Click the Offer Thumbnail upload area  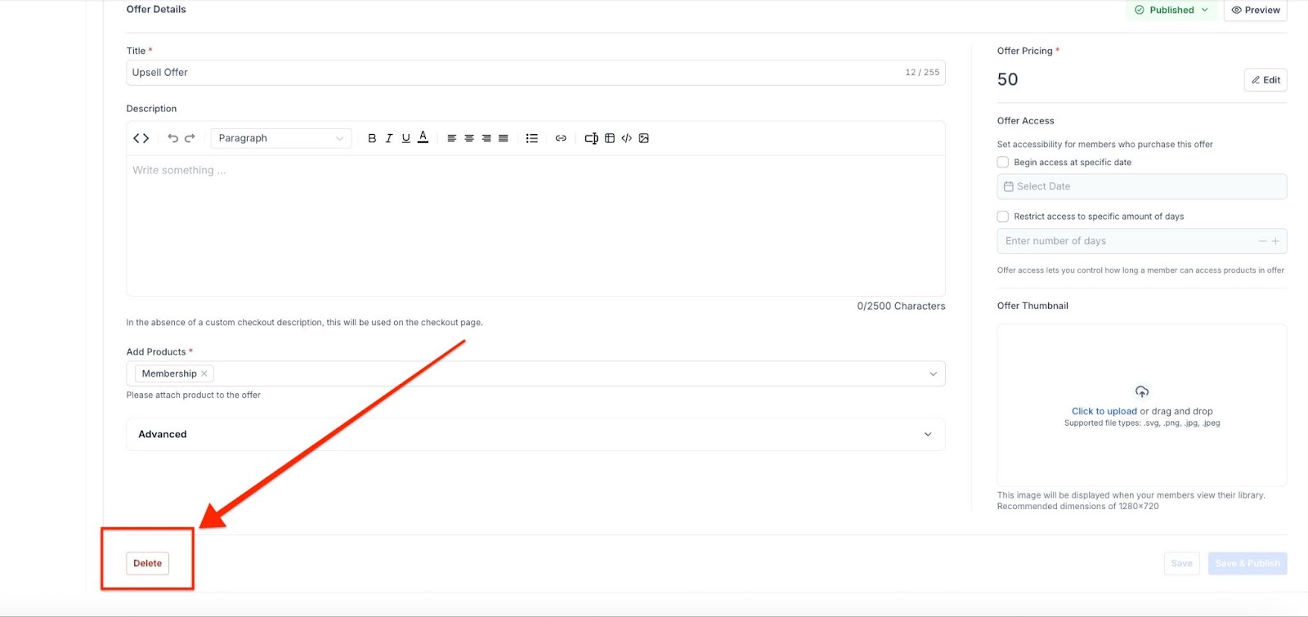(1142, 405)
